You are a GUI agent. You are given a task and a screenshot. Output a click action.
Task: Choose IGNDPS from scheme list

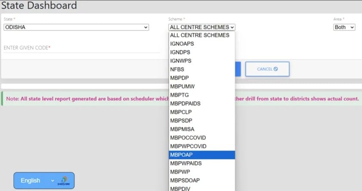pos(202,52)
